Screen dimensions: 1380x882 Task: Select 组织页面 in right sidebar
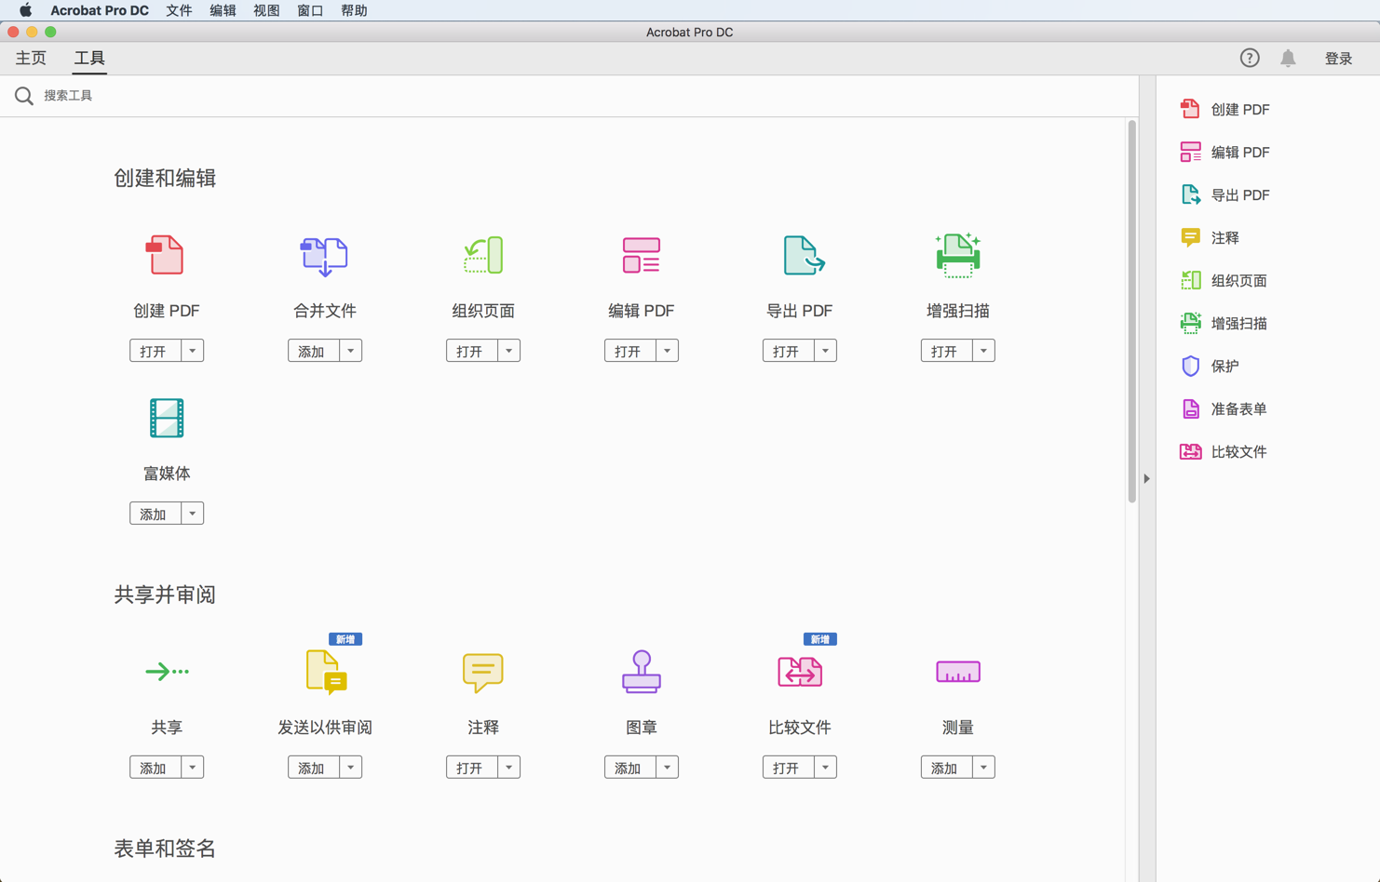coord(1224,280)
